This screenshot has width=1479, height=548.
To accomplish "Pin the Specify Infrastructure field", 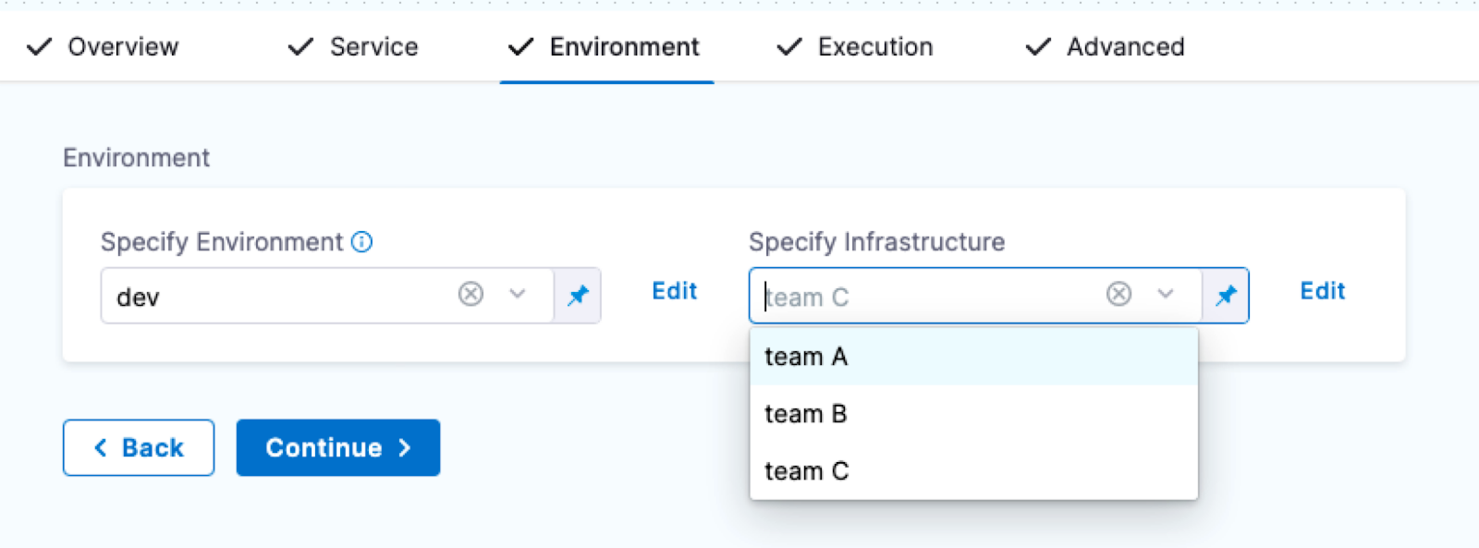I will tap(1226, 296).
